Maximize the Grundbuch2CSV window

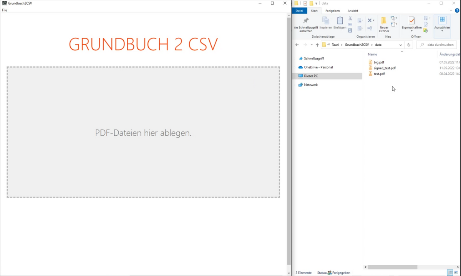point(272,3)
